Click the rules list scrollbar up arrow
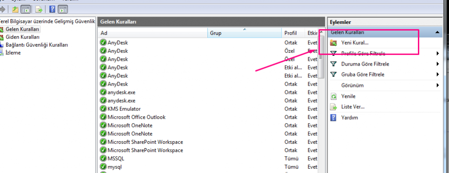 [x=321, y=32]
